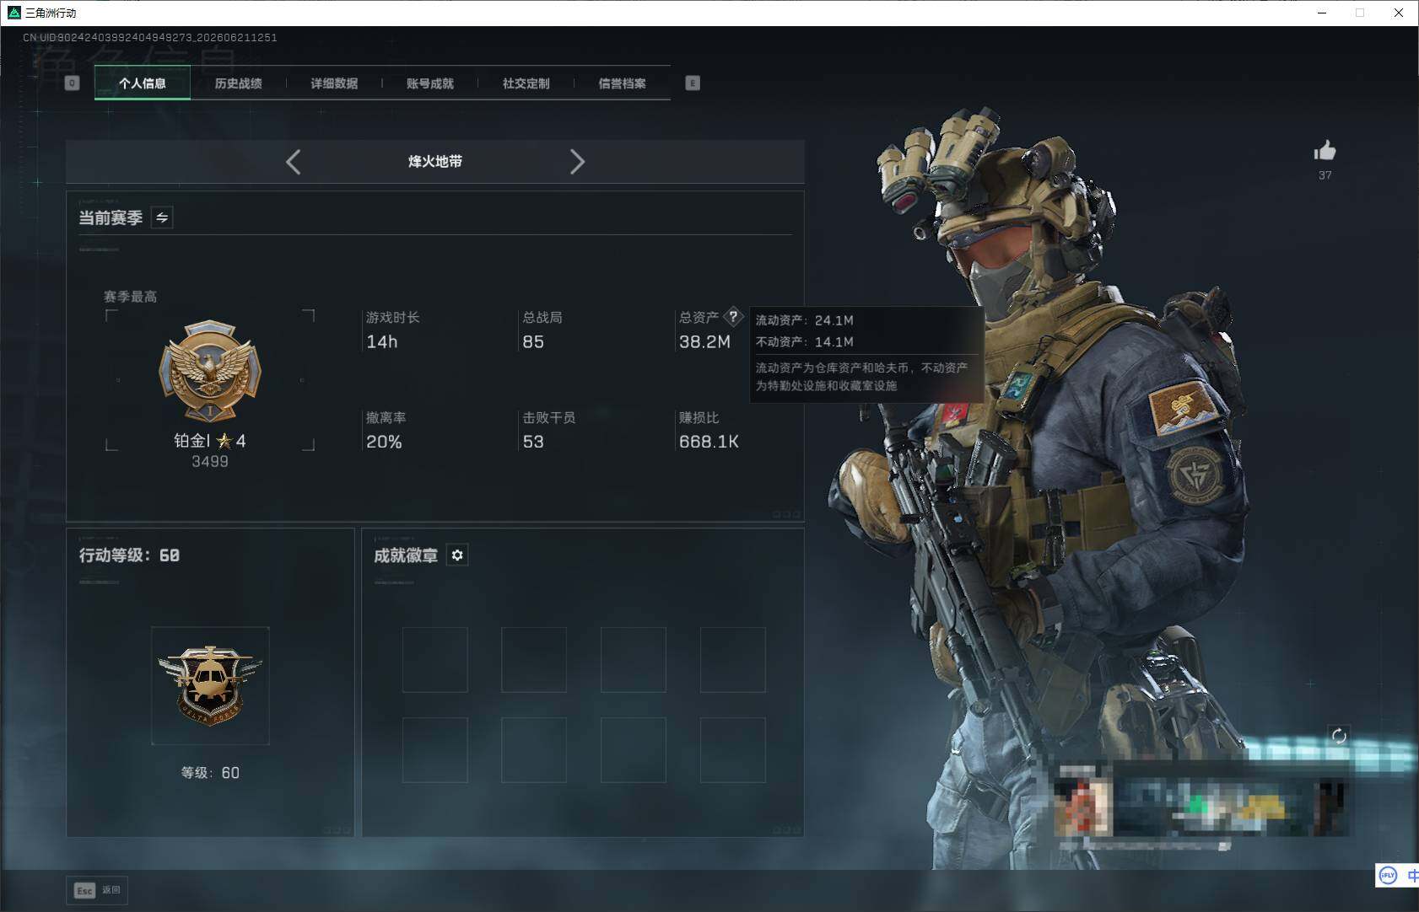The width and height of the screenshot is (1419, 912).
Task: Click the season switch arrows icon
Action: pyautogui.click(x=162, y=217)
